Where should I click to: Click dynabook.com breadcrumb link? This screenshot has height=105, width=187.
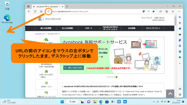point(40,34)
